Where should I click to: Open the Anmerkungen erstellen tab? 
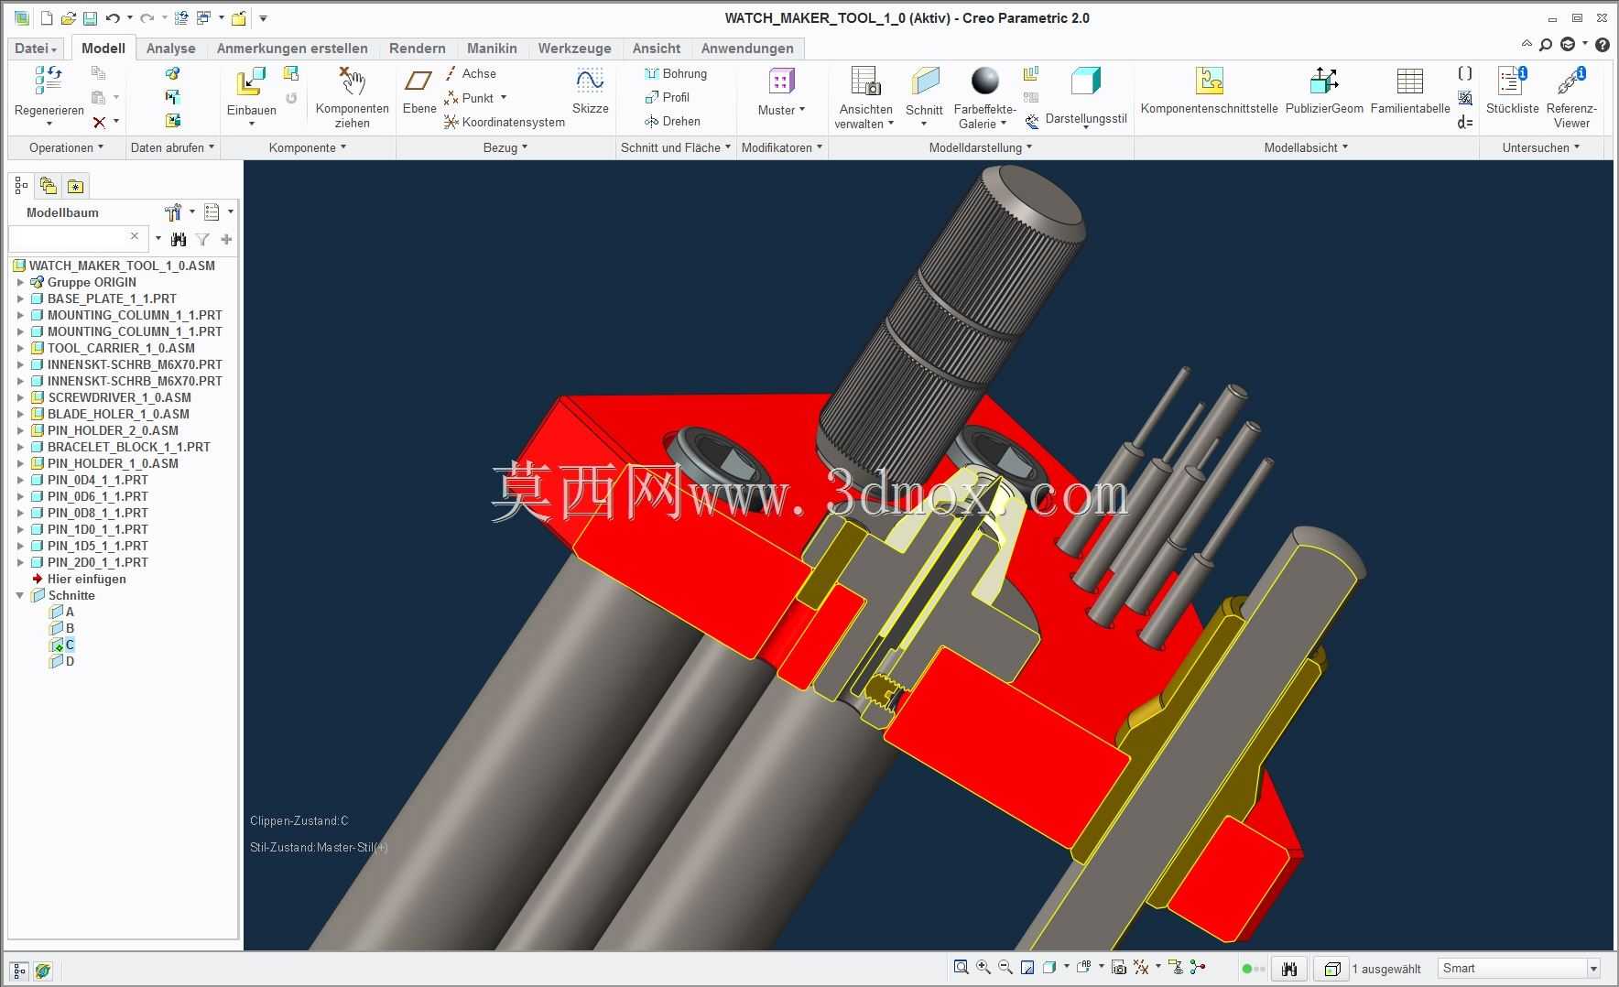pos(292,49)
